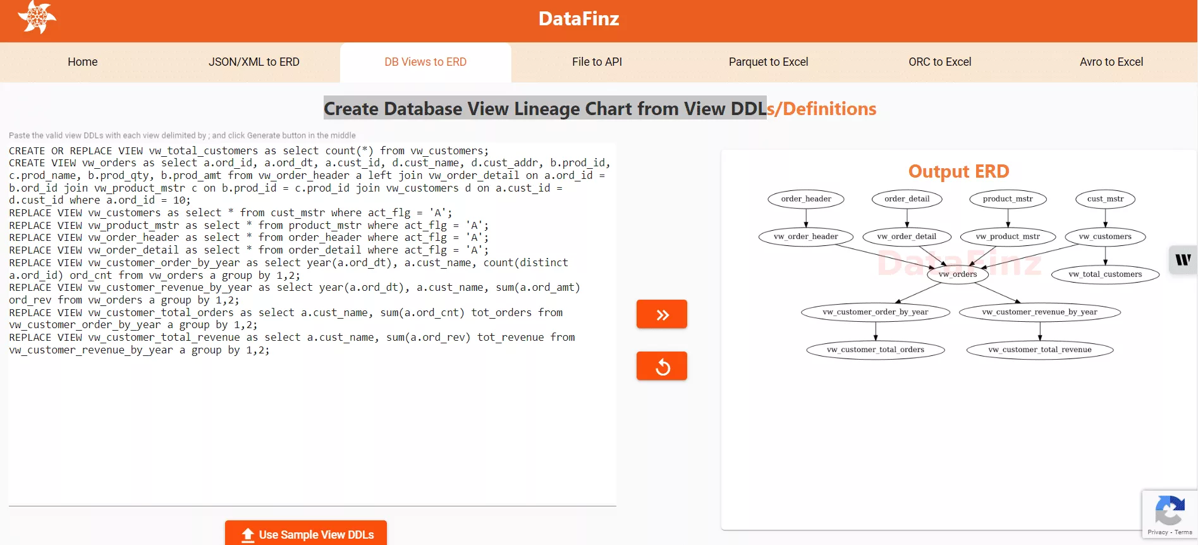Click the reCAPTCHA Privacy link
1198x545 pixels.
pos(1158,532)
